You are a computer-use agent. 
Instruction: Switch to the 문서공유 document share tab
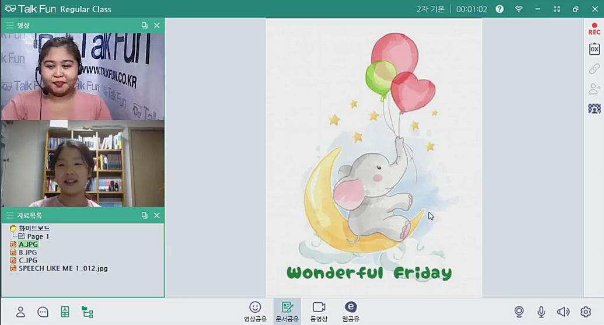pyautogui.click(x=287, y=312)
